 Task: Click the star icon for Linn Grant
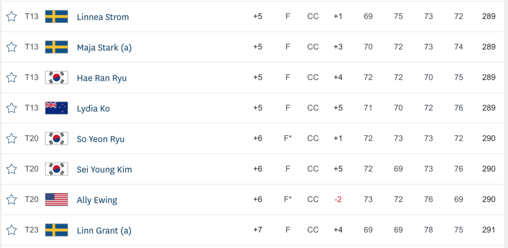tap(11, 230)
